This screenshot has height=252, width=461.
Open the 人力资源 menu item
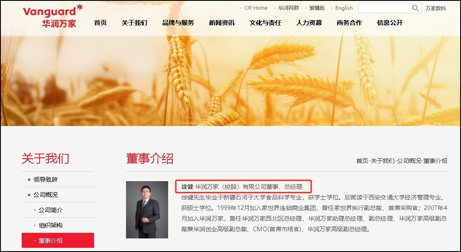coord(309,23)
